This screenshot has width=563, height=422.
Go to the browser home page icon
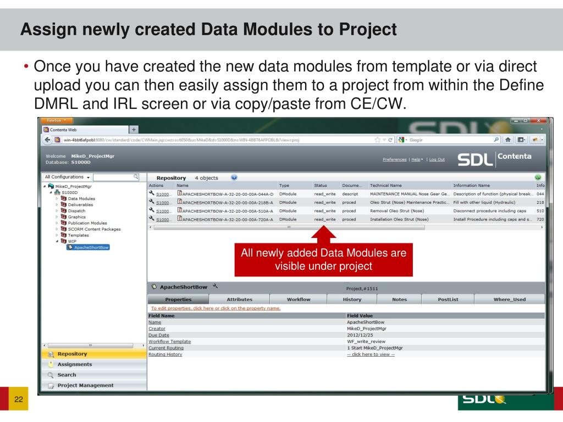pyautogui.click(x=507, y=140)
